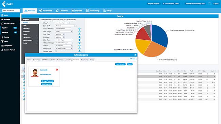Click the CAKE logo
This screenshot has width=221, height=124.
[x=8, y=4]
